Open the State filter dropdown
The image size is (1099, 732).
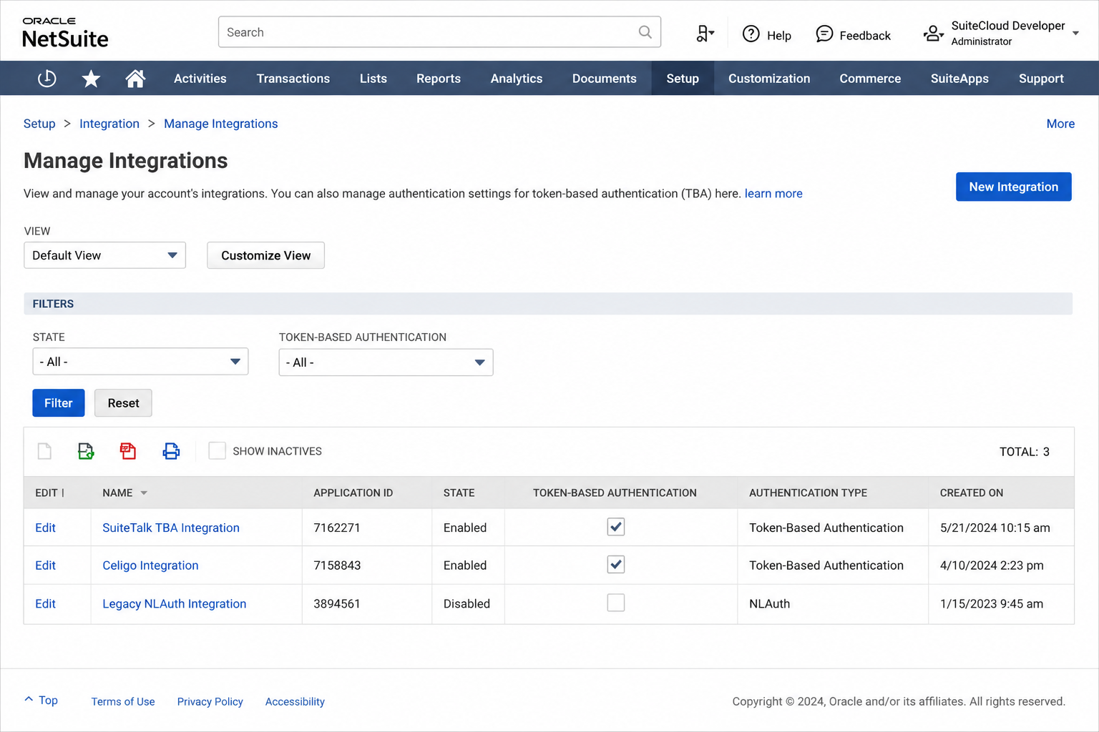[140, 362]
